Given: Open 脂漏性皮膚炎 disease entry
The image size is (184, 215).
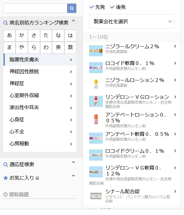Looking at the screenshot, I should click(x=40, y=60).
